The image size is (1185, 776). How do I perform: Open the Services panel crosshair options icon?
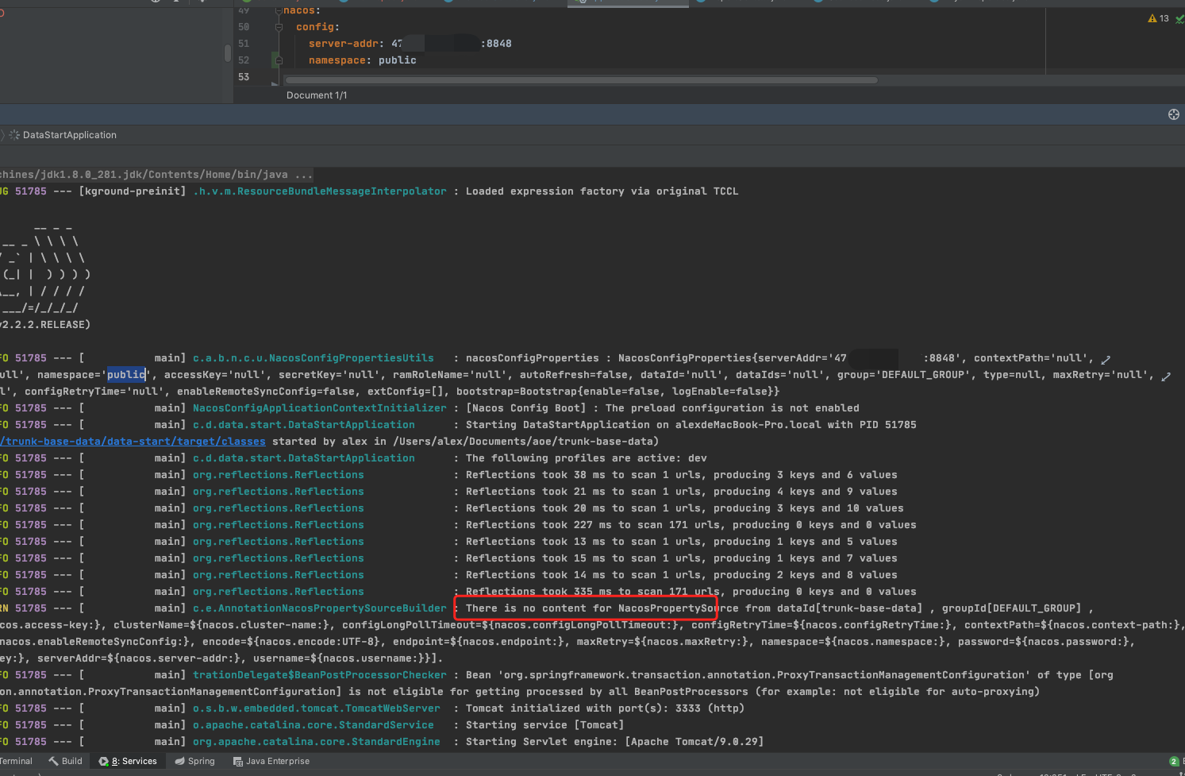tap(1174, 114)
